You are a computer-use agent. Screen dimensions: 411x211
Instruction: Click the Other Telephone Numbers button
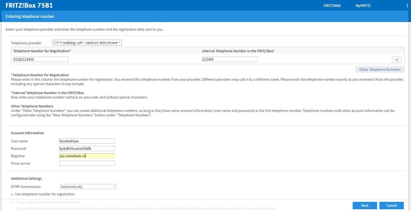click(x=379, y=69)
